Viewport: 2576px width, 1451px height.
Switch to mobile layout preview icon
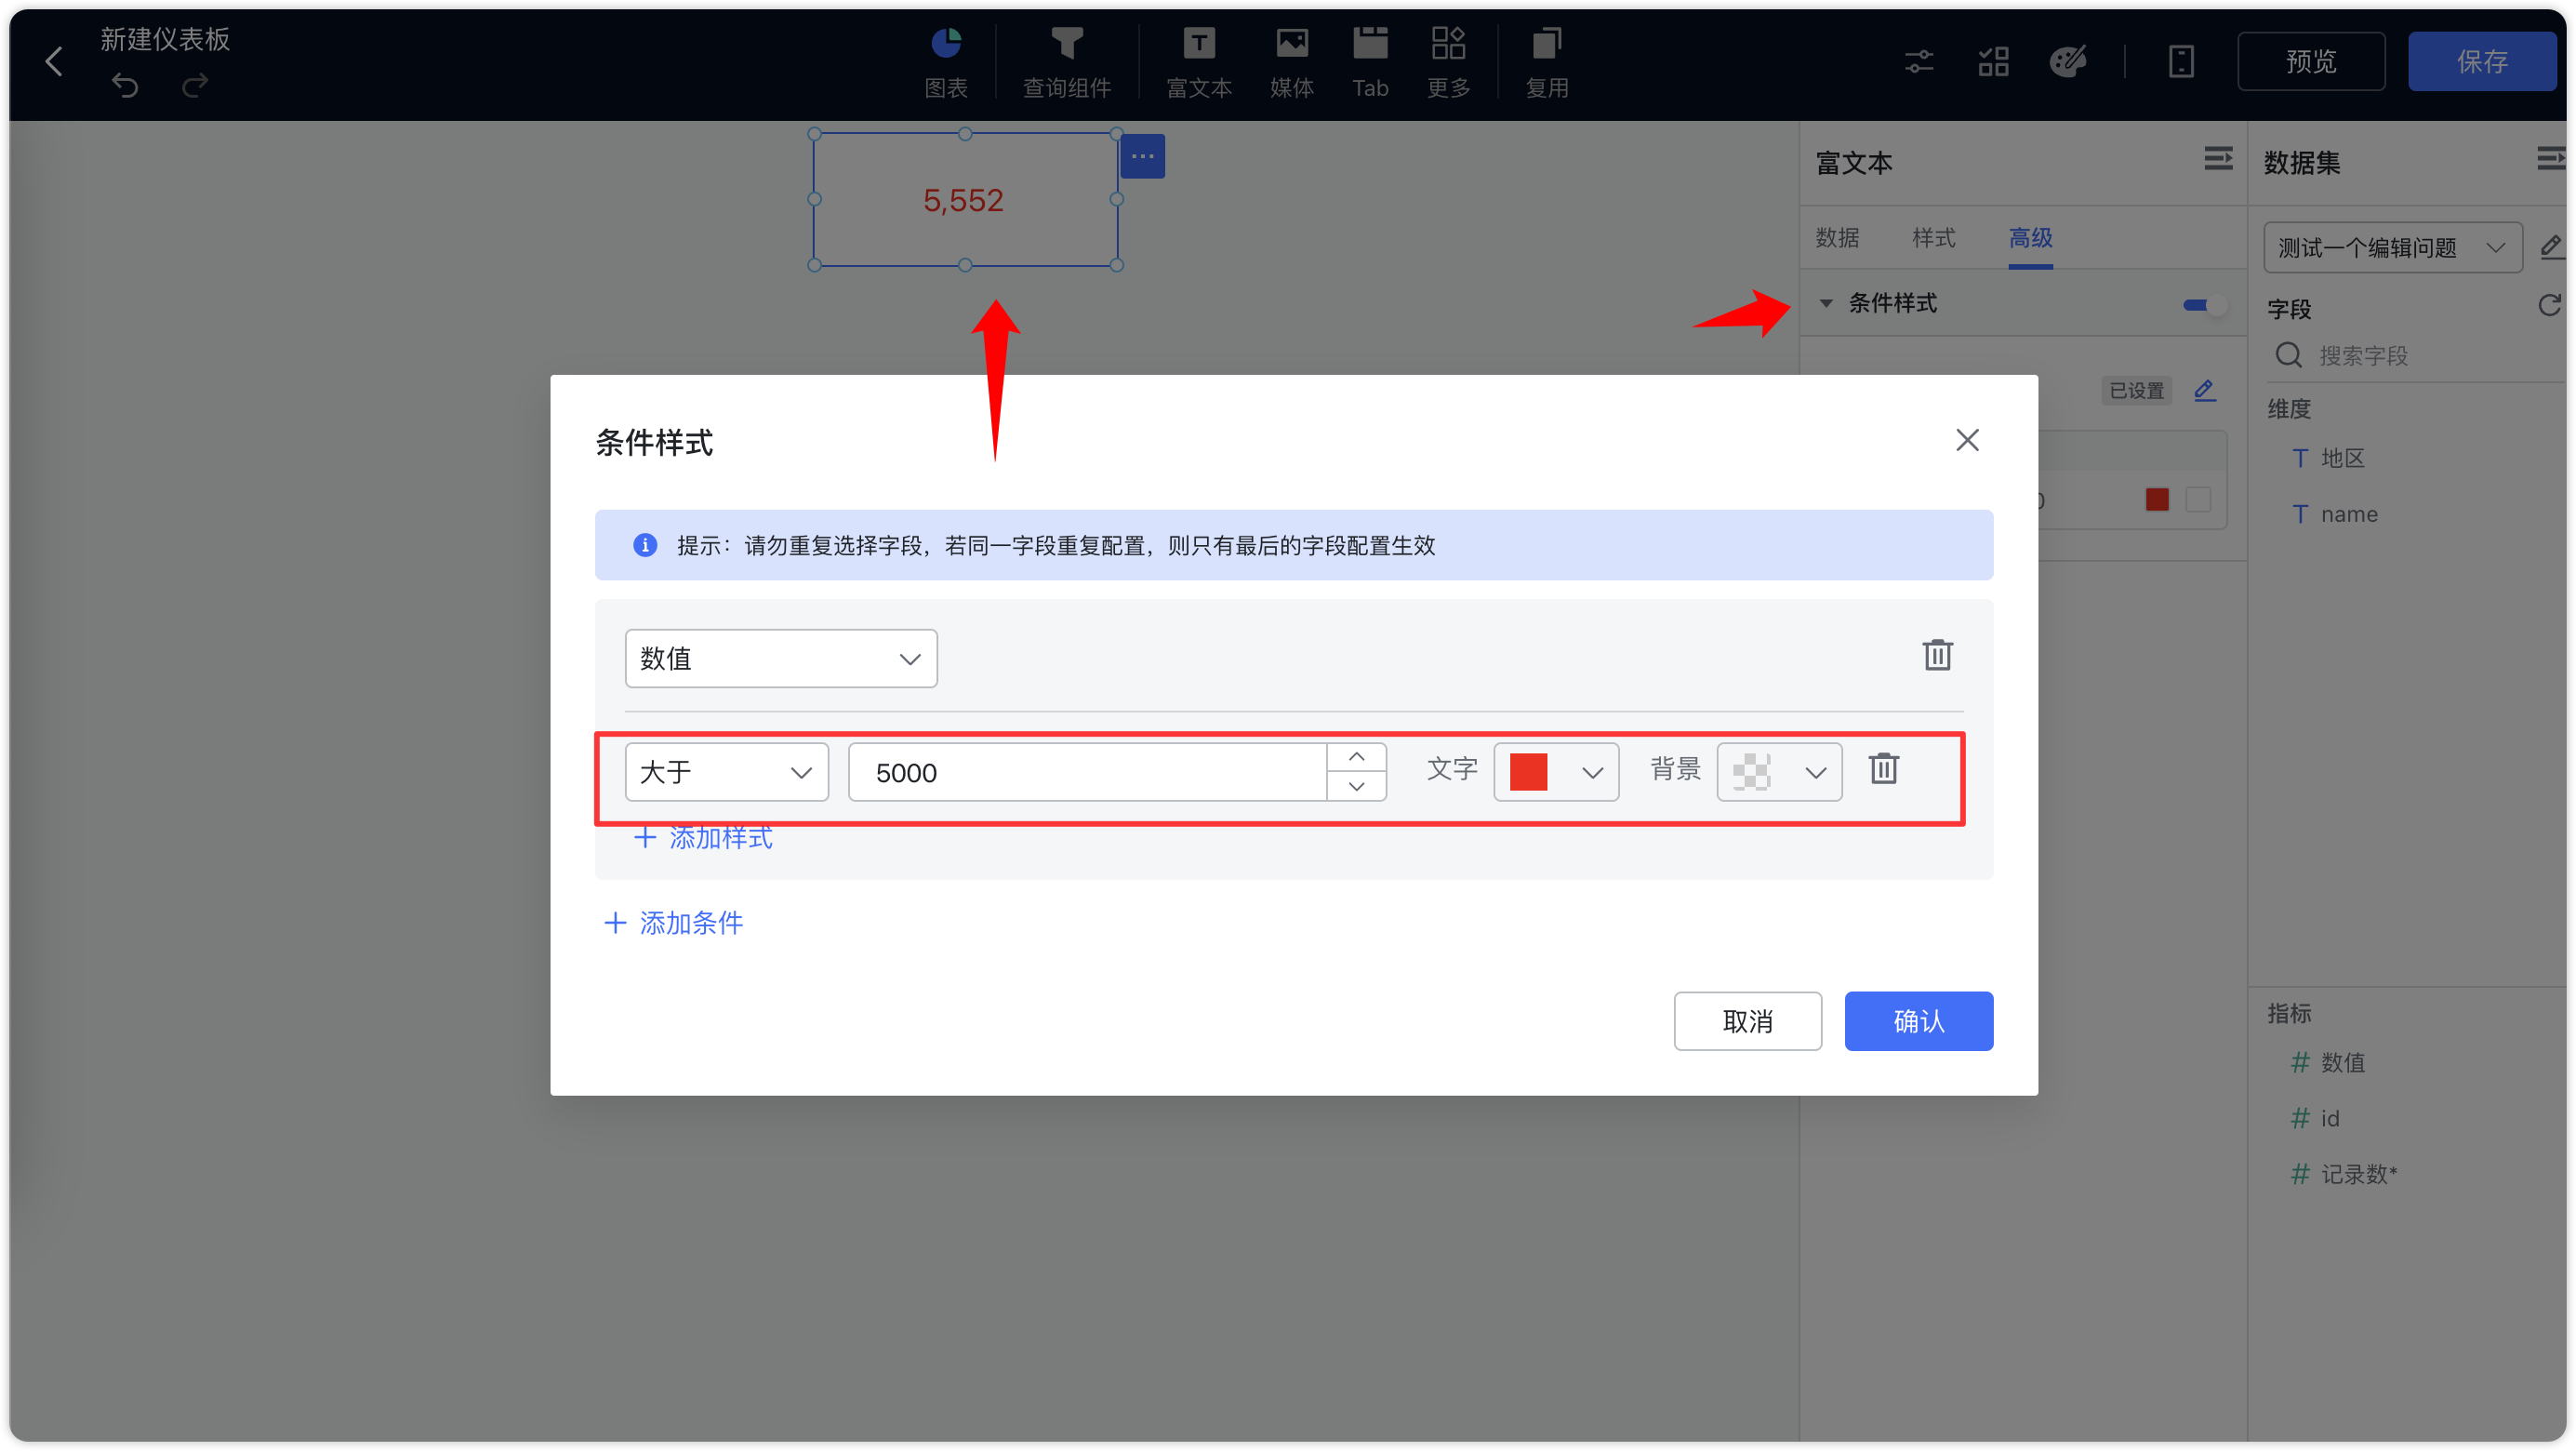coord(2181,61)
